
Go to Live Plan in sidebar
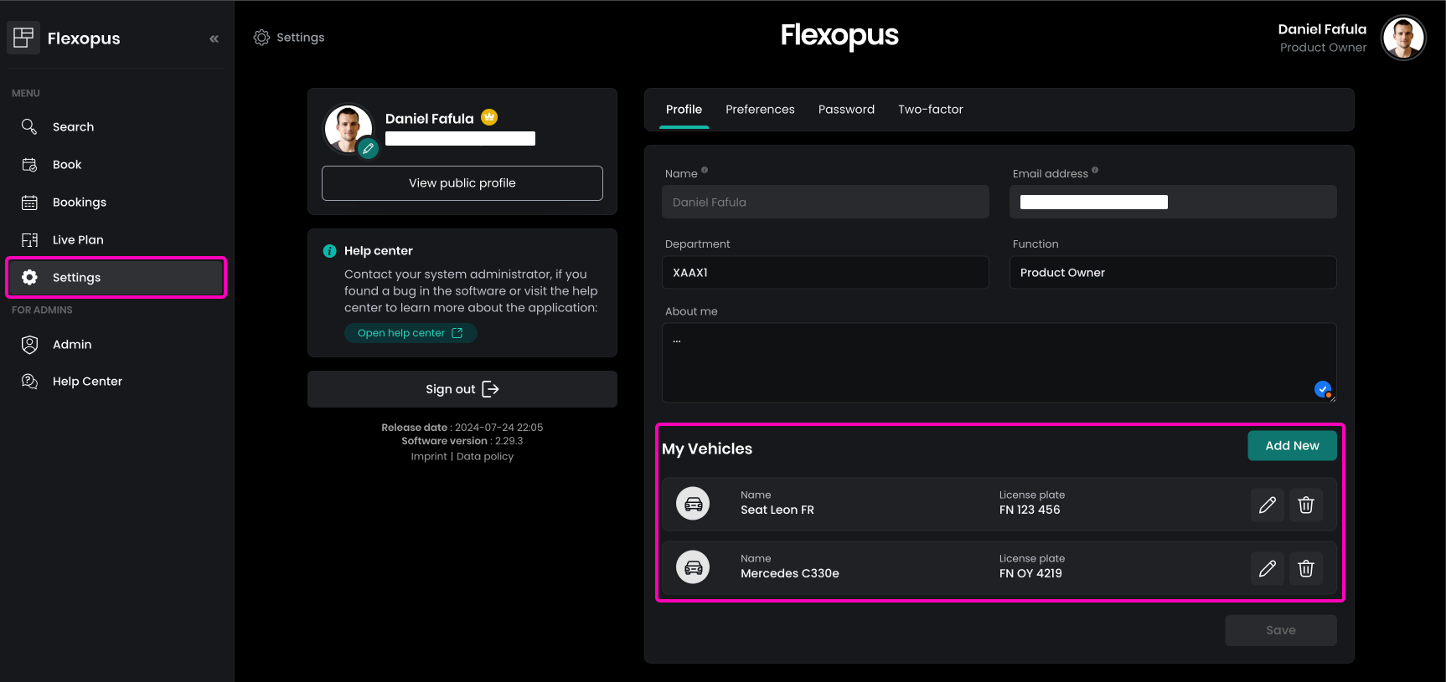click(x=78, y=240)
